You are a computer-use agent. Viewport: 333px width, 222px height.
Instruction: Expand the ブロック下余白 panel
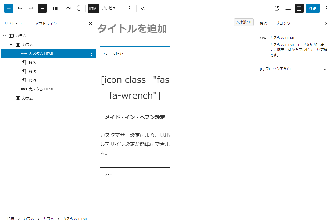[x=325, y=69]
